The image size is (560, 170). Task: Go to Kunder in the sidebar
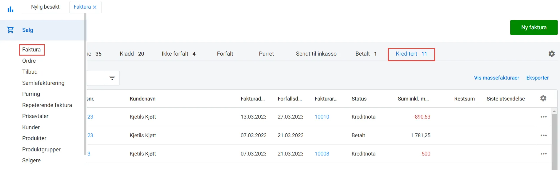(31, 127)
